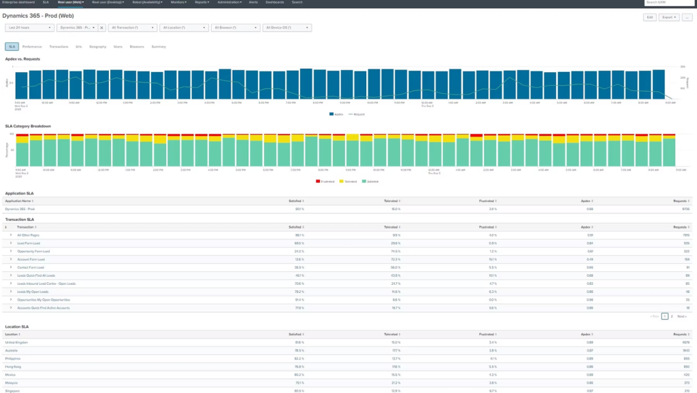Switch to the Transactions tab
The height and width of the screenshot is (393, 697).
tap(59, 47)
